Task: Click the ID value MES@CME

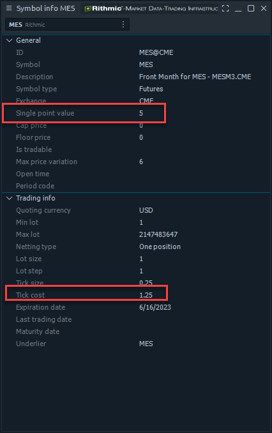Action: pos(156,52)
